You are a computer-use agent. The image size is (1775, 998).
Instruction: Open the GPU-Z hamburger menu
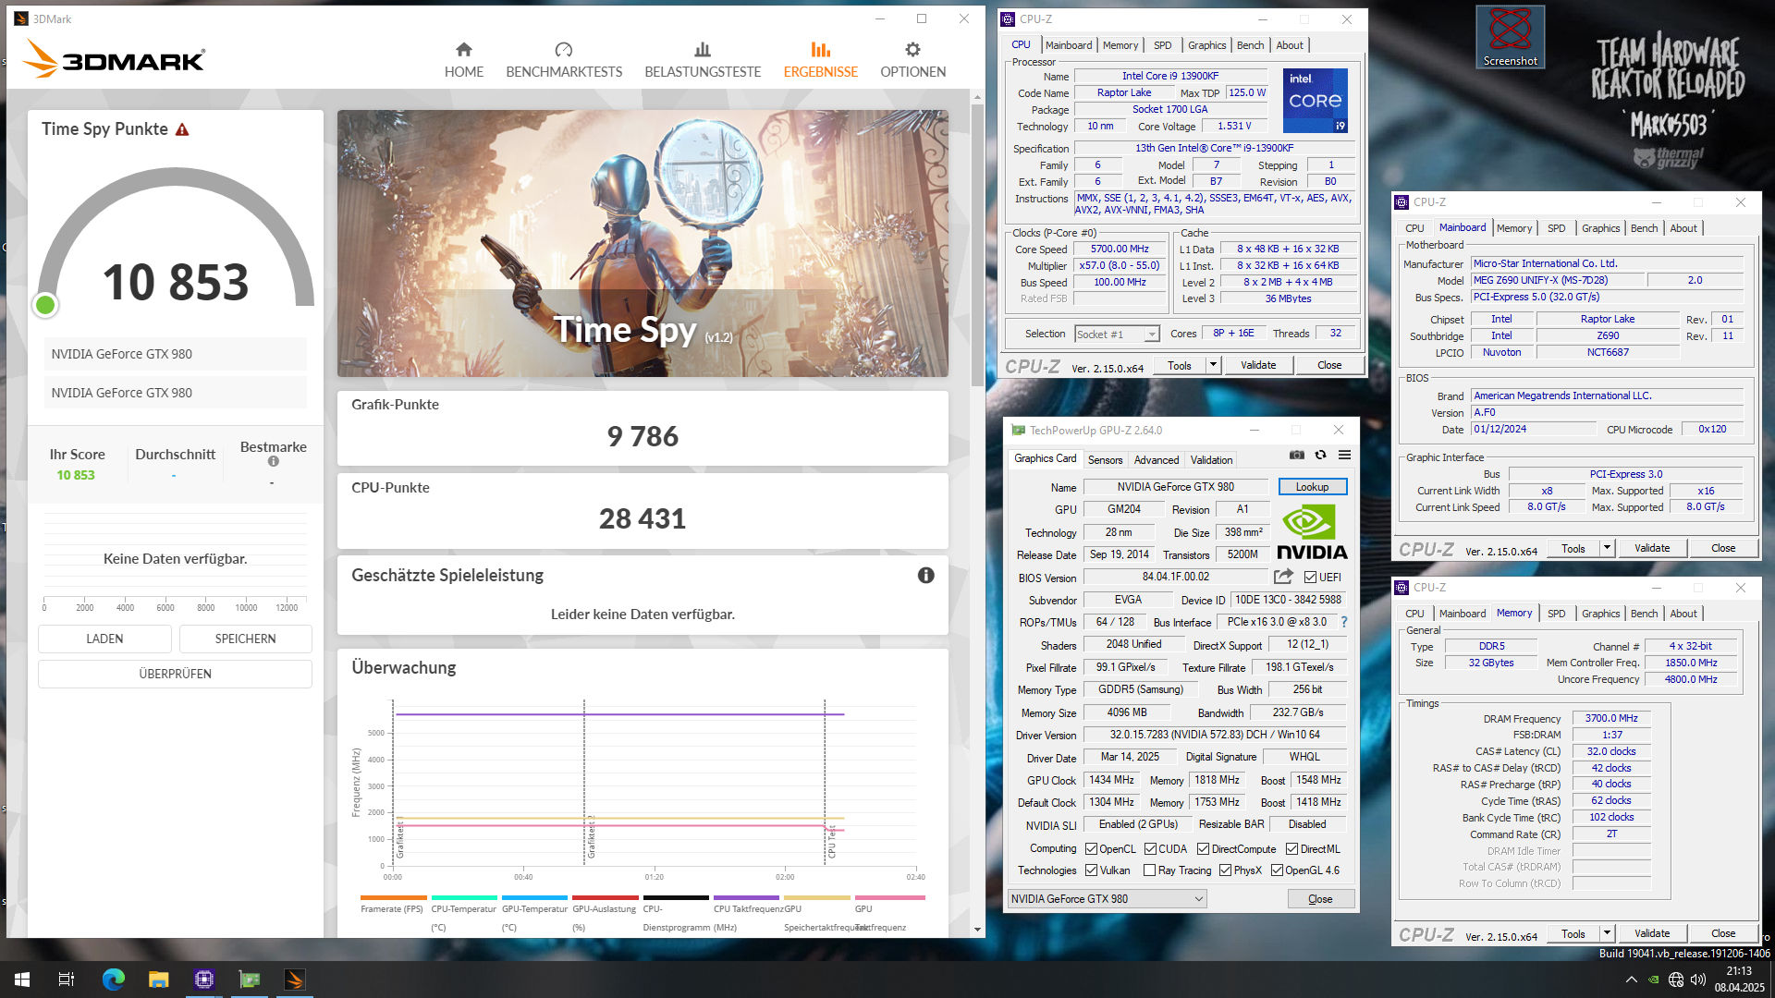coord(1344,455)
